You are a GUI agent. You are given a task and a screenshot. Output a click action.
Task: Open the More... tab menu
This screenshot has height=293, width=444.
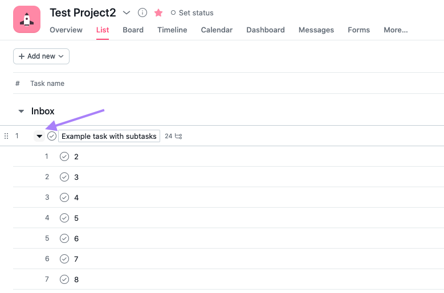coord(396,30)
